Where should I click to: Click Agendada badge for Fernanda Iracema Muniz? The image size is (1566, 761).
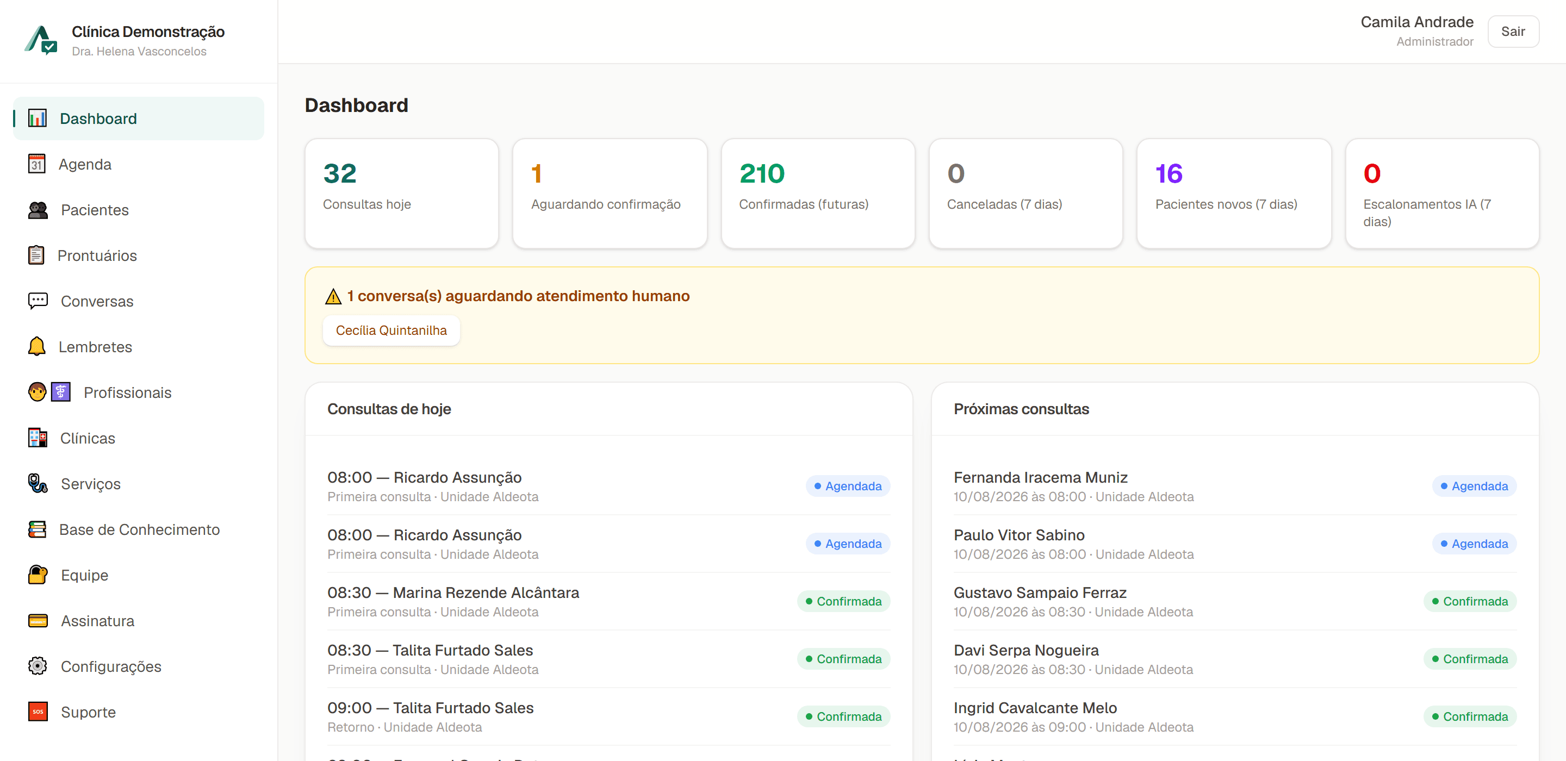pos(1474,485)
